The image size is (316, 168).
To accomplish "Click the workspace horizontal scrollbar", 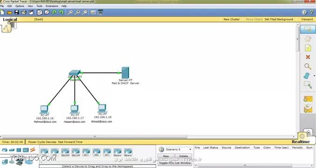I will point(95,137).
